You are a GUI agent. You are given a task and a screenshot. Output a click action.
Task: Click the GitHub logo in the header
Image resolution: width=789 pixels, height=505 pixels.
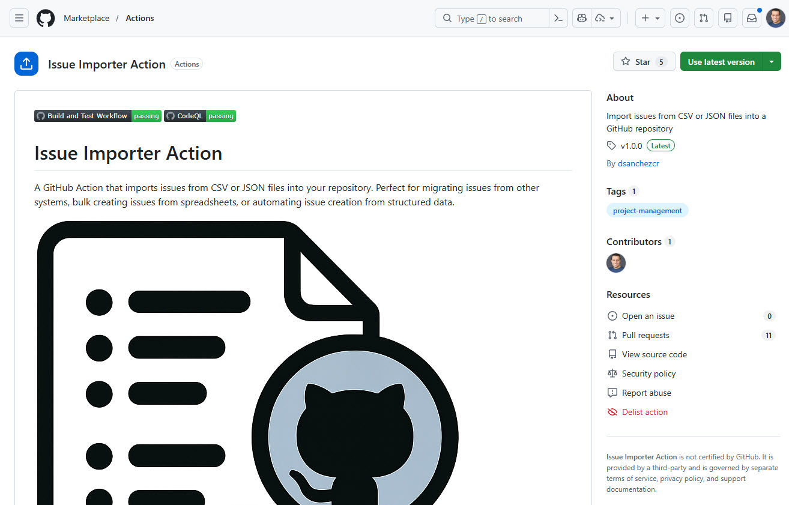[x=46, y=18]
